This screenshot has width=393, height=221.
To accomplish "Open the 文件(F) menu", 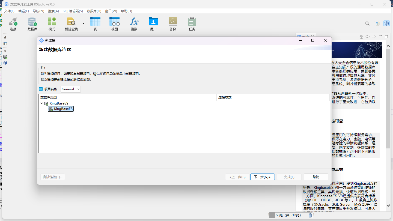I will [x=9, y=11].
